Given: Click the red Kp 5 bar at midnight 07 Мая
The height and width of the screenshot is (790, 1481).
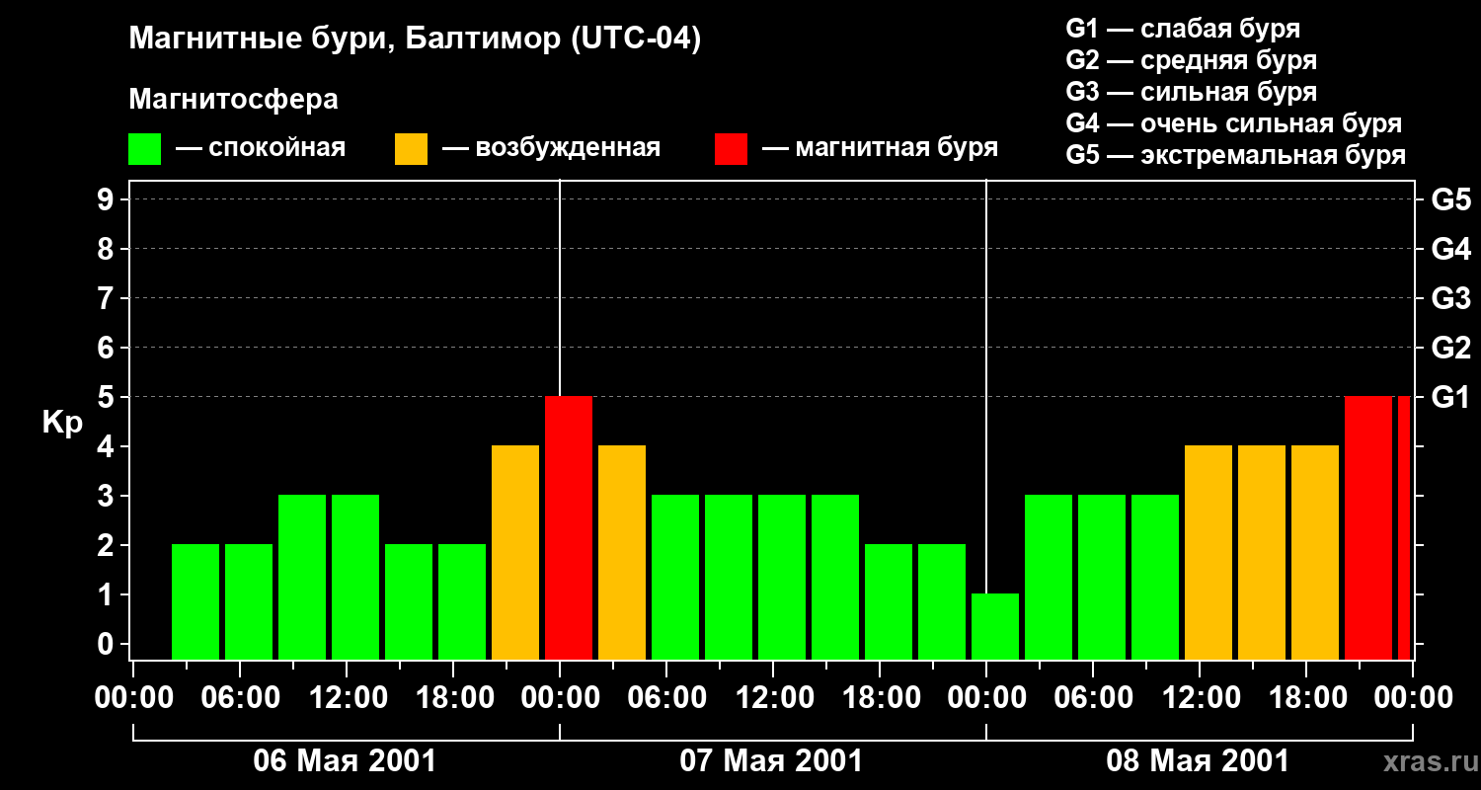Looking at the screenshot, I should click(569, 527).
